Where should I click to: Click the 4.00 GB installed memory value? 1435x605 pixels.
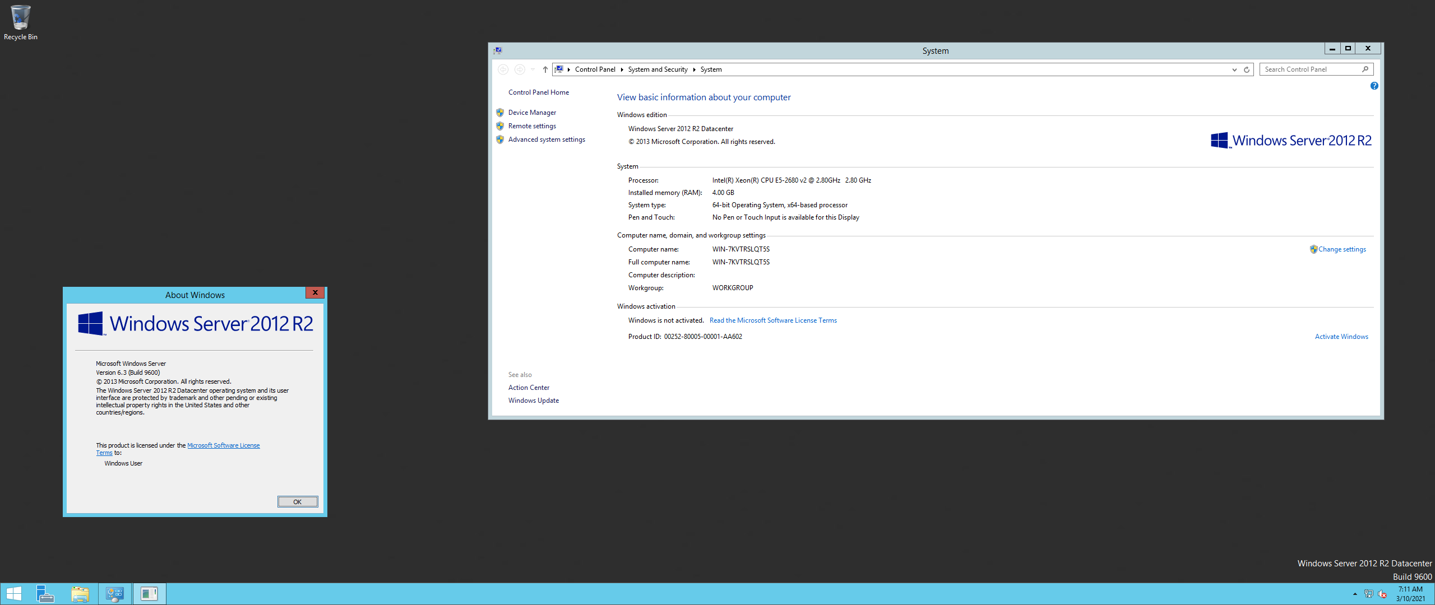pyautogui.click(x=723, y=193)
